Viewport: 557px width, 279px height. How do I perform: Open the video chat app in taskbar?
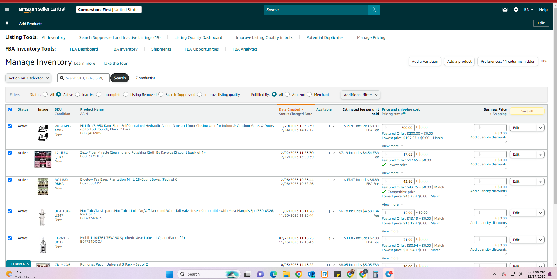260,274
